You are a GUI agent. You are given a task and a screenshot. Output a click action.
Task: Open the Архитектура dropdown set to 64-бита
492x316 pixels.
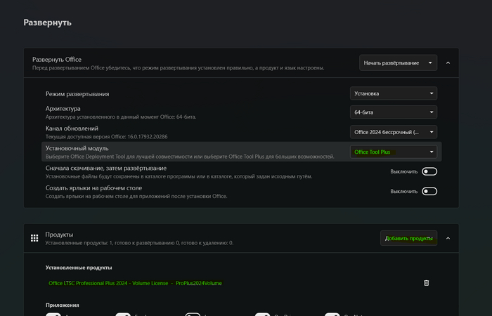coord(394,112)
